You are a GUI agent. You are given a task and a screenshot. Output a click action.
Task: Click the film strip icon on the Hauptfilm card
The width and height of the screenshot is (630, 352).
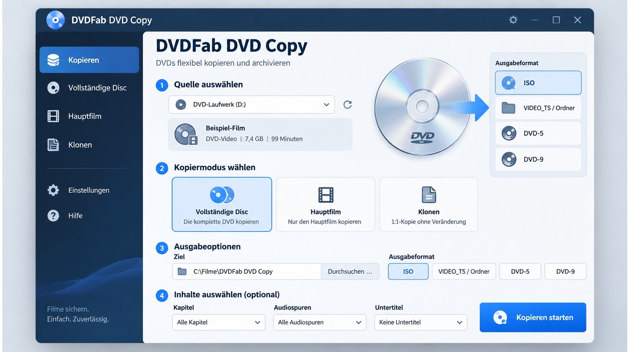click(326, 195)
